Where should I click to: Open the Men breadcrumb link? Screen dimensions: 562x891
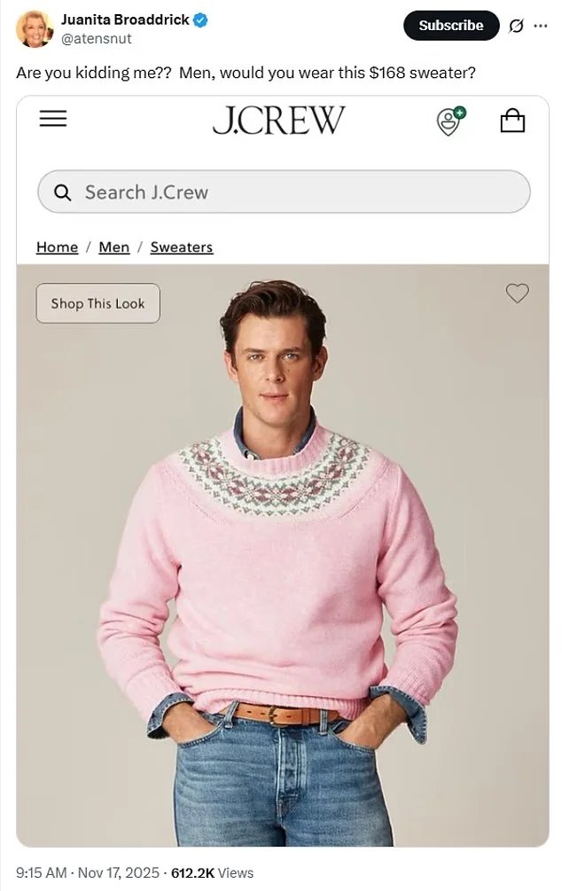(114, 247)
